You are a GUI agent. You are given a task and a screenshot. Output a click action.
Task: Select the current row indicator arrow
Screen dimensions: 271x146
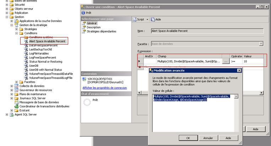click(x=139, y=61)
